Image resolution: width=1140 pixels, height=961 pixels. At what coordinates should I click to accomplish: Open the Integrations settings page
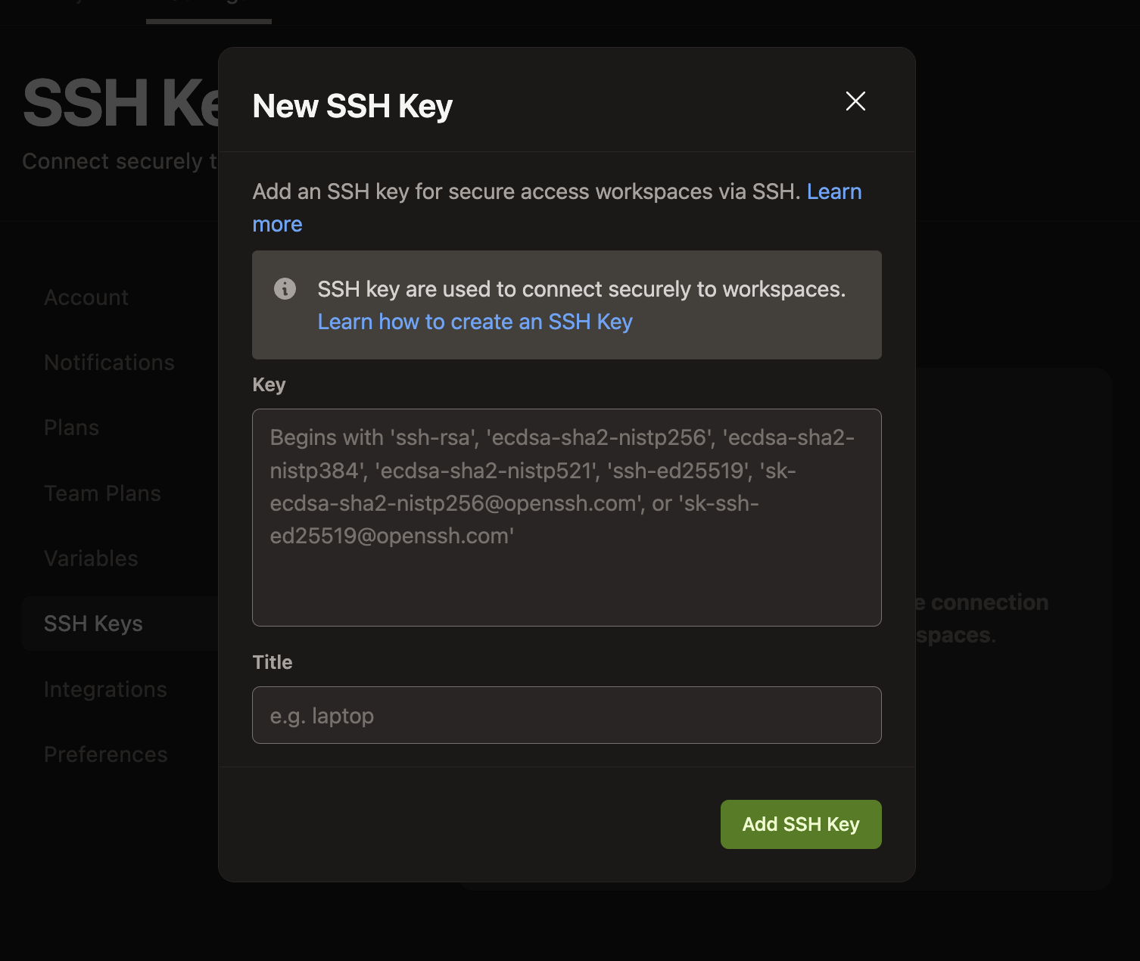105,689
